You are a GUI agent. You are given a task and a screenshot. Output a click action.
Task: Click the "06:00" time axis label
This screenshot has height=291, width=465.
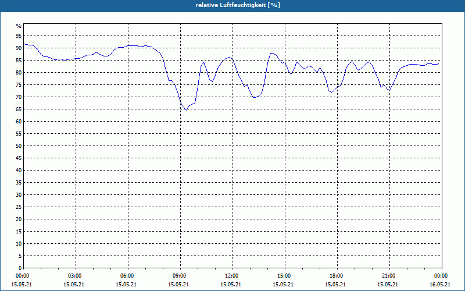coord(128,276)
